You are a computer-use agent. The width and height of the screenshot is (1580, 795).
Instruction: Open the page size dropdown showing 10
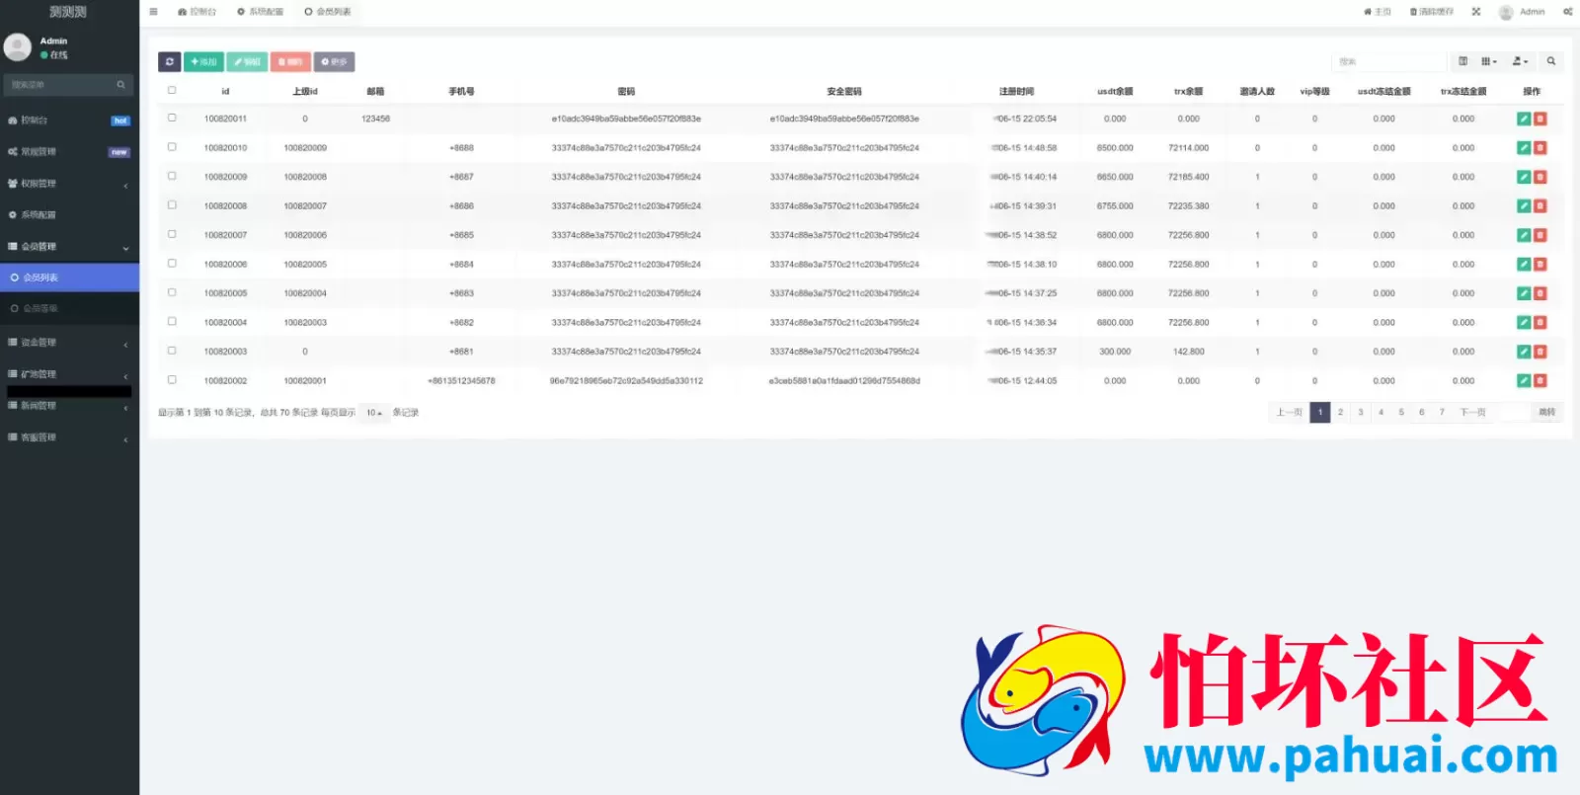coord(374,413)
